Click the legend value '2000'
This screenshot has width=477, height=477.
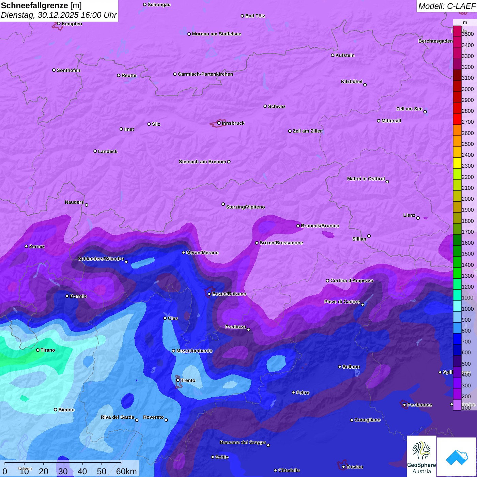pyautogui.click(x=468, y=199)
